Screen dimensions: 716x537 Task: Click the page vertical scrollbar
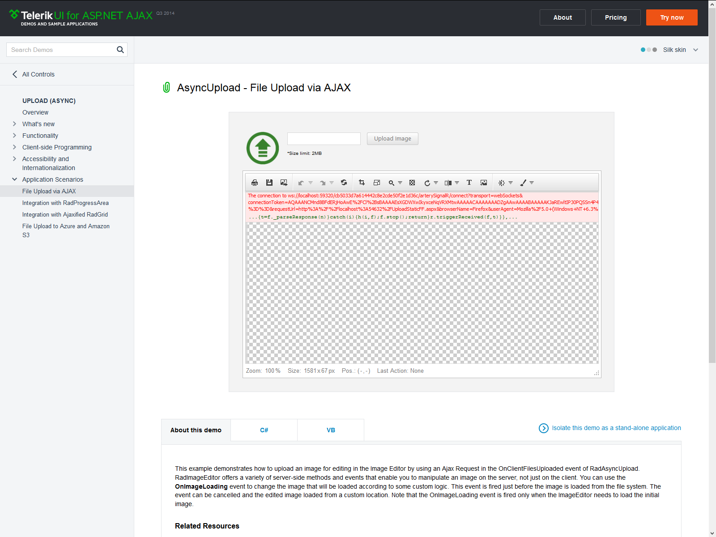click(x=712, y=186)
